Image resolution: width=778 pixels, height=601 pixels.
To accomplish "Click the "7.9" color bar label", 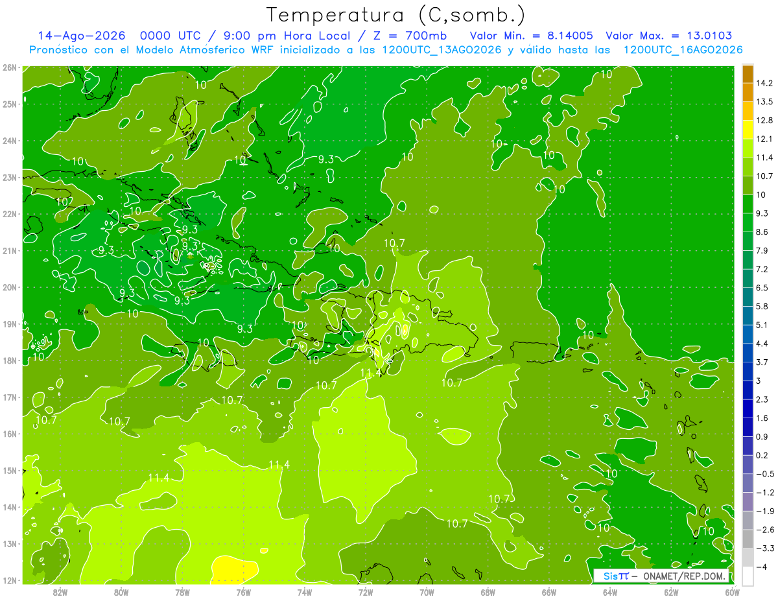I will coord(762,251).
